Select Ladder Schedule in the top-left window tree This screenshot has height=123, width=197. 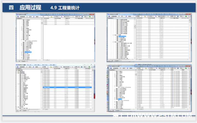32,41
